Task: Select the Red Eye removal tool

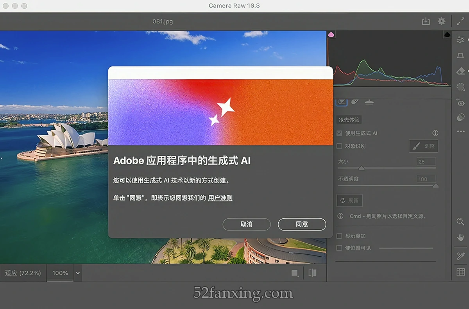Action: click(x=460, y=102)
